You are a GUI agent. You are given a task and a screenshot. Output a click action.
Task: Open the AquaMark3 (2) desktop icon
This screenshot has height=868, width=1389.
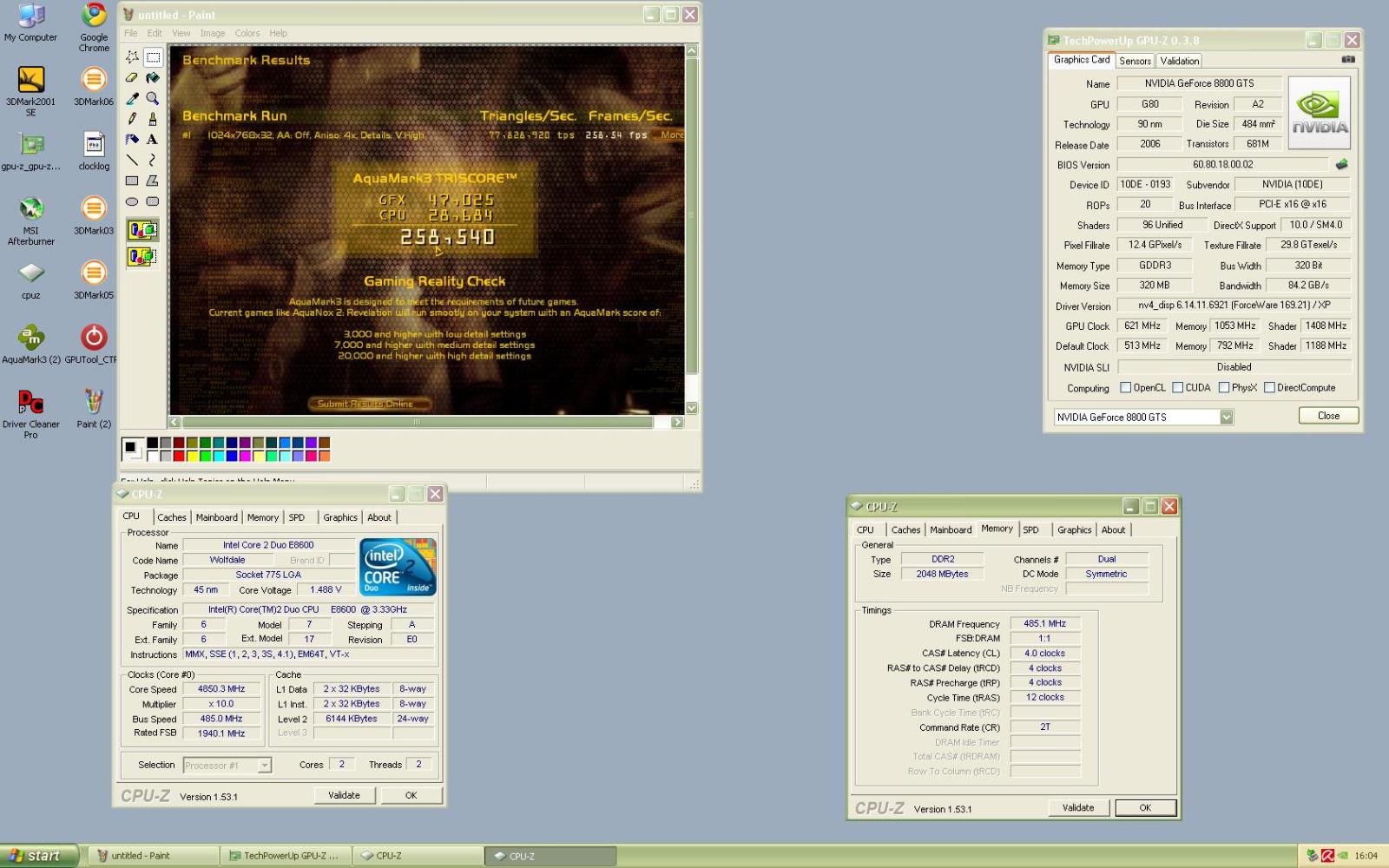(x=31, y=344)
